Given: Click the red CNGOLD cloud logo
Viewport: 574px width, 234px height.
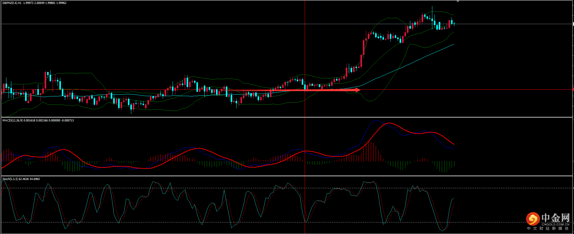Looking at the screenshot, I should tap(533, 219).
